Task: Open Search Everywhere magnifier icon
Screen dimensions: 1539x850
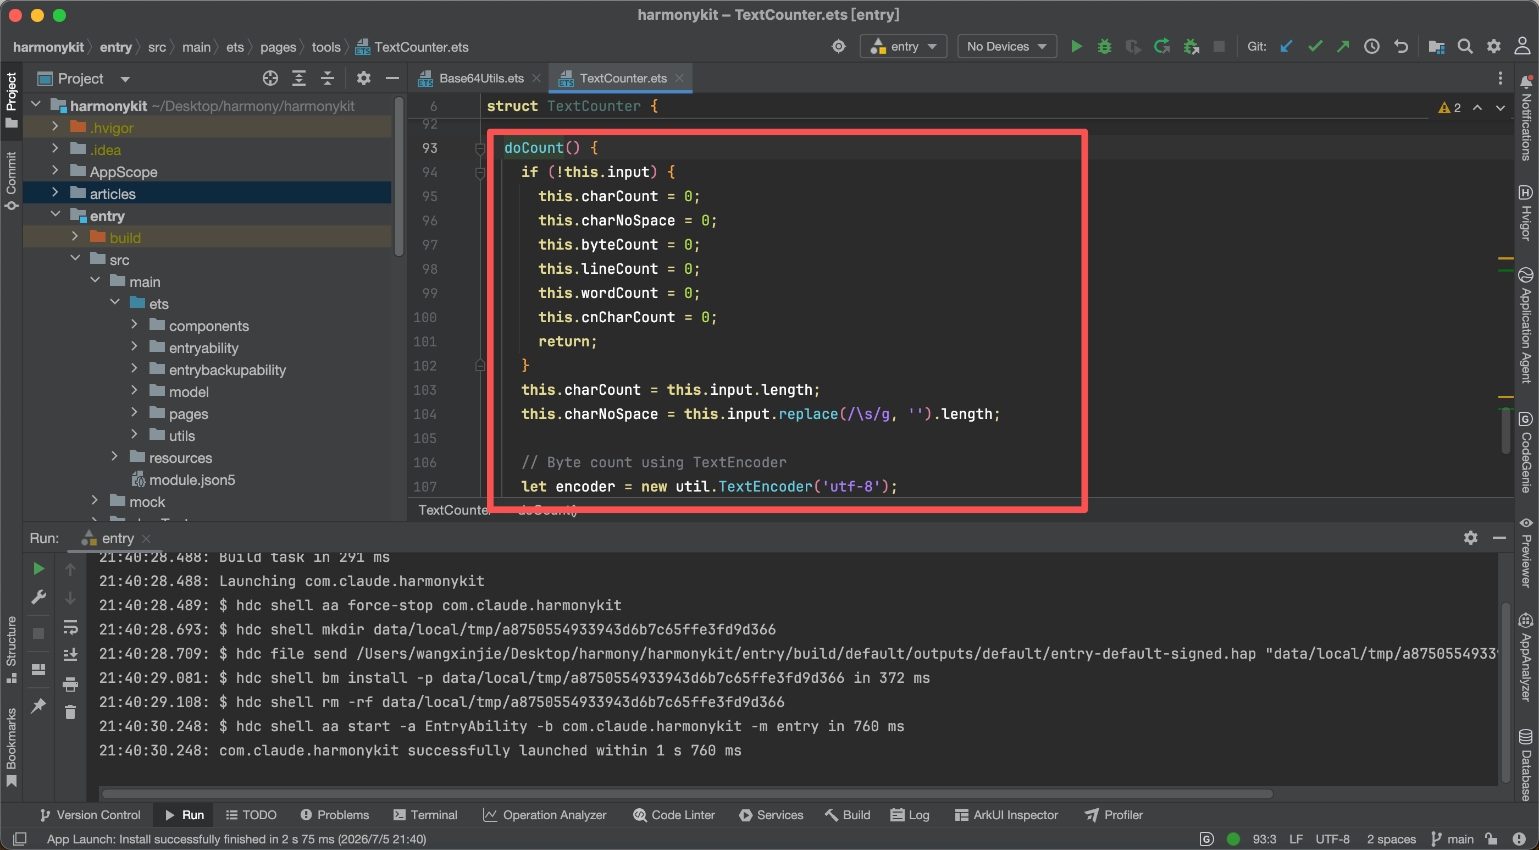Action: (1465, 47)
